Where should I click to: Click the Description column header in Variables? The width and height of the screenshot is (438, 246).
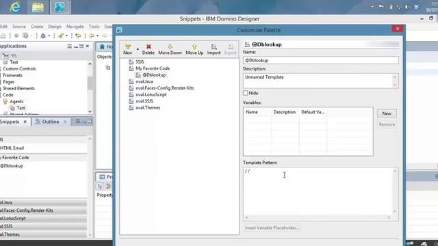[x=285, y=112]
